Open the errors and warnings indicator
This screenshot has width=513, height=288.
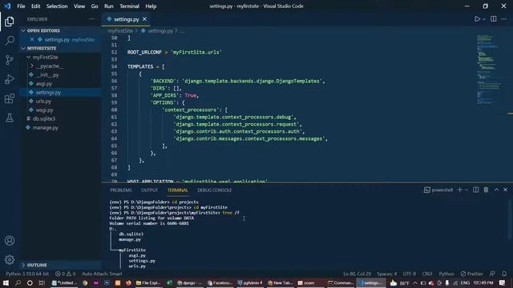65,274
